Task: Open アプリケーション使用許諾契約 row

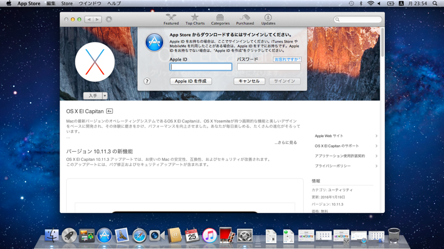Action: click(x=346, y=156)
